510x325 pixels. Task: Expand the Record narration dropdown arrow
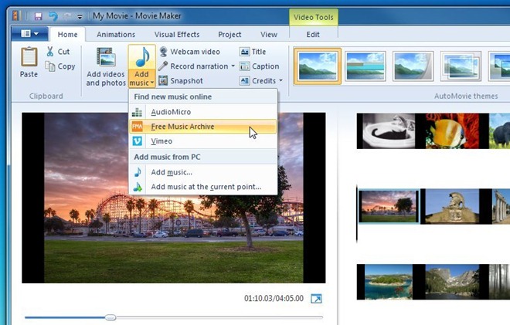pos(233,66)
